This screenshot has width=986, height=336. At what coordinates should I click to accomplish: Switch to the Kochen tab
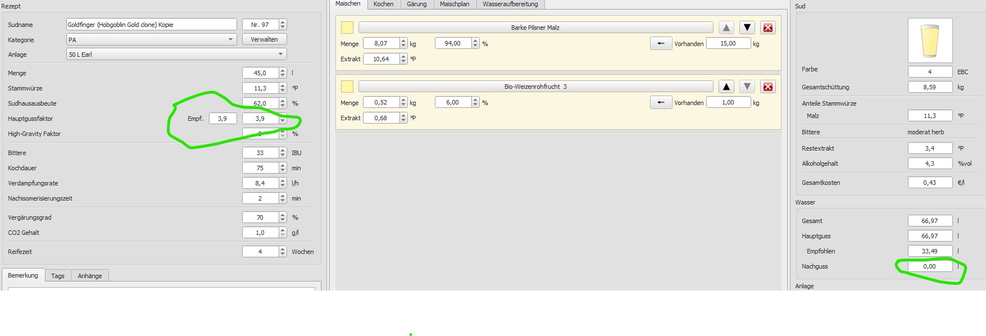(x=383, y=4)
